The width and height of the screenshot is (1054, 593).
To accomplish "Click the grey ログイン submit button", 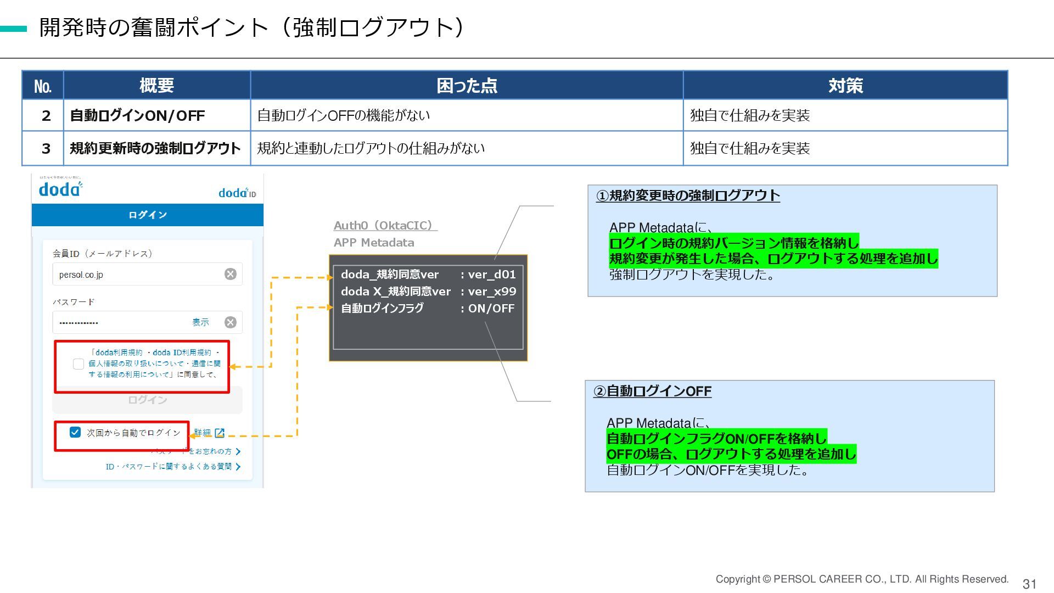I will coord(148,400).
